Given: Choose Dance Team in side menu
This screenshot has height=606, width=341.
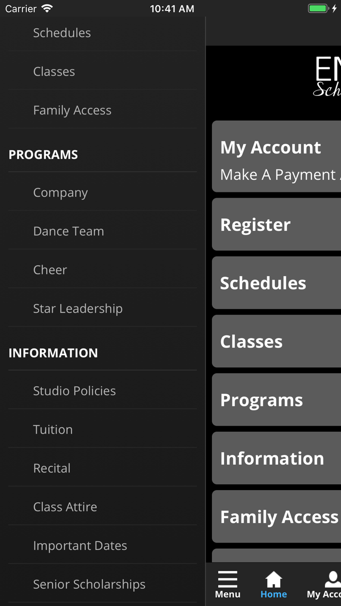Looking at the screenshot, I should tap(69, 231).
